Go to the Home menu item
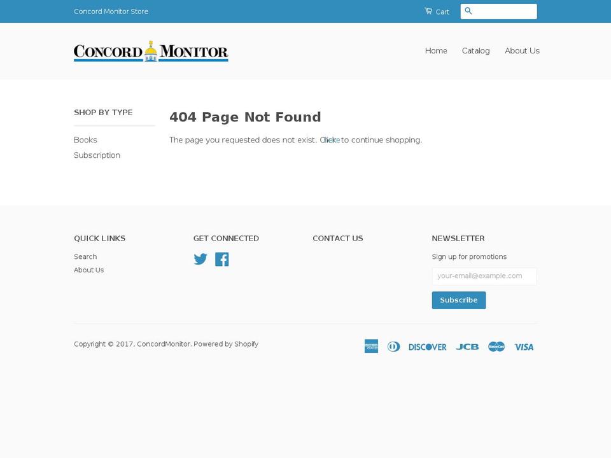This screenshot has height=458, width=611. (x=436, y=51)
